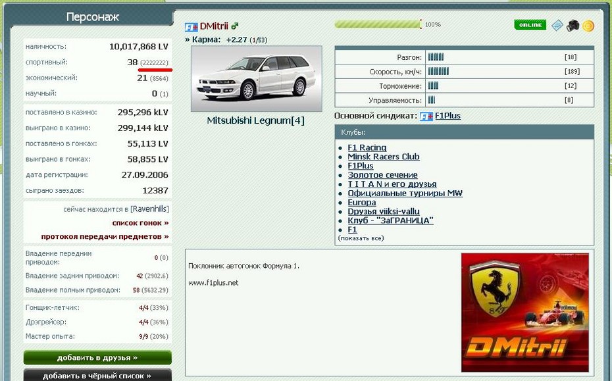
Task: Click the выиграно в гонках value 58,855 LV
Action: point(147,159)
